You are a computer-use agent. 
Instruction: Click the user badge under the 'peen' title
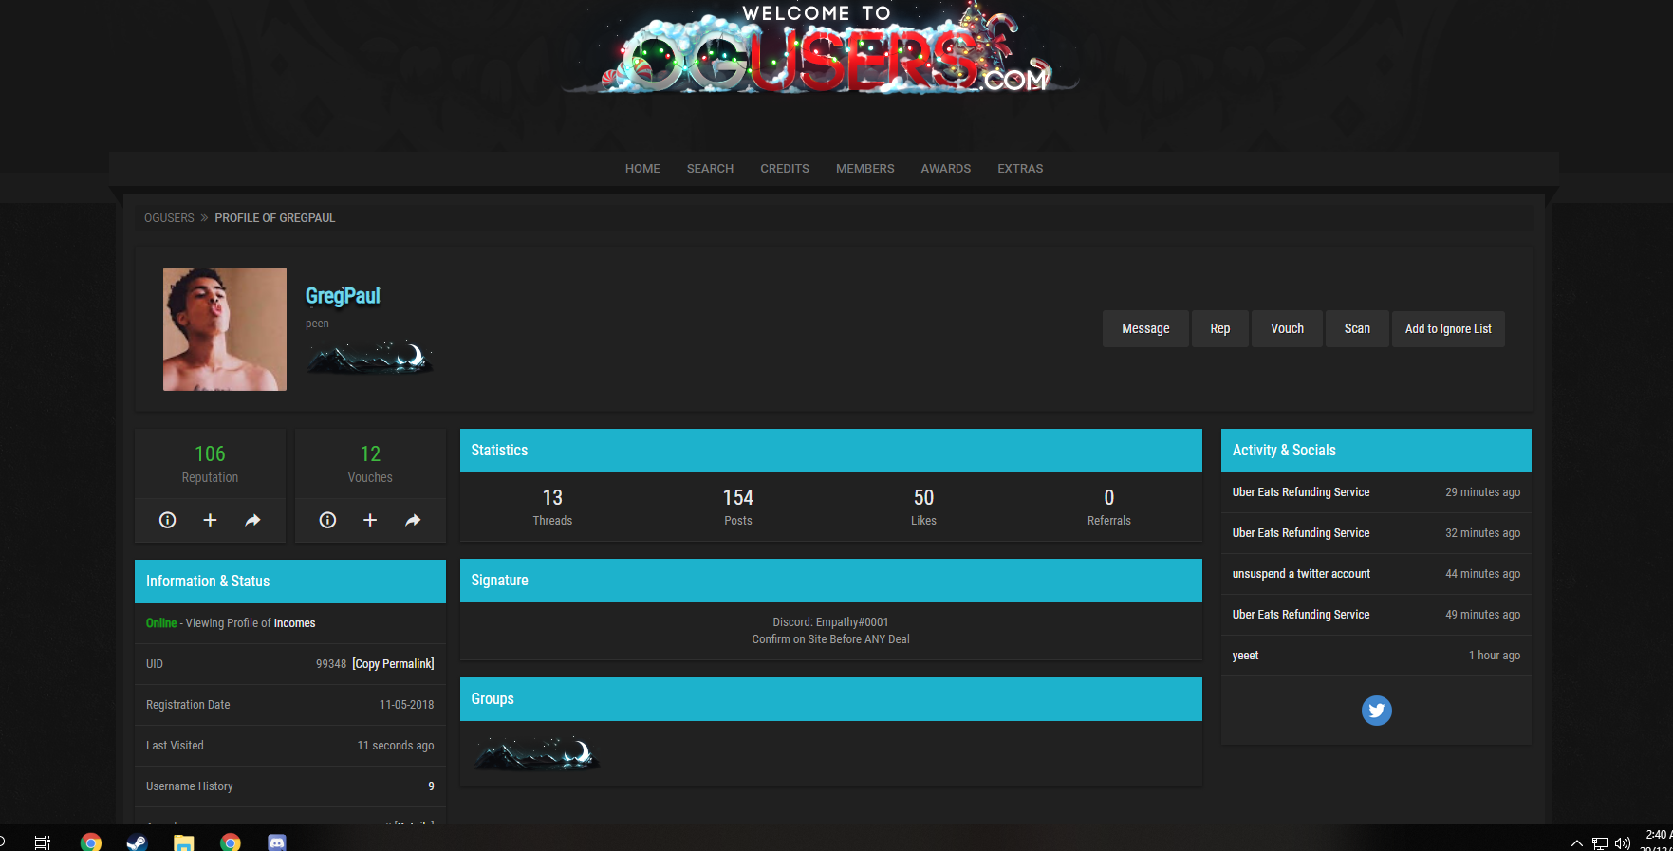tap(369, 357)
